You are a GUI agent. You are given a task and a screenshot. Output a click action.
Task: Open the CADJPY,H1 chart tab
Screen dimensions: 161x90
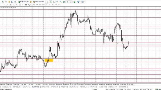[x=55, y=87]
